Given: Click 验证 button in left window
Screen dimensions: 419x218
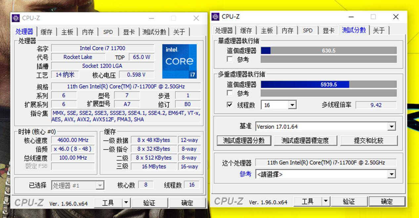Looking at the screenshot, I should coord(149,203).
